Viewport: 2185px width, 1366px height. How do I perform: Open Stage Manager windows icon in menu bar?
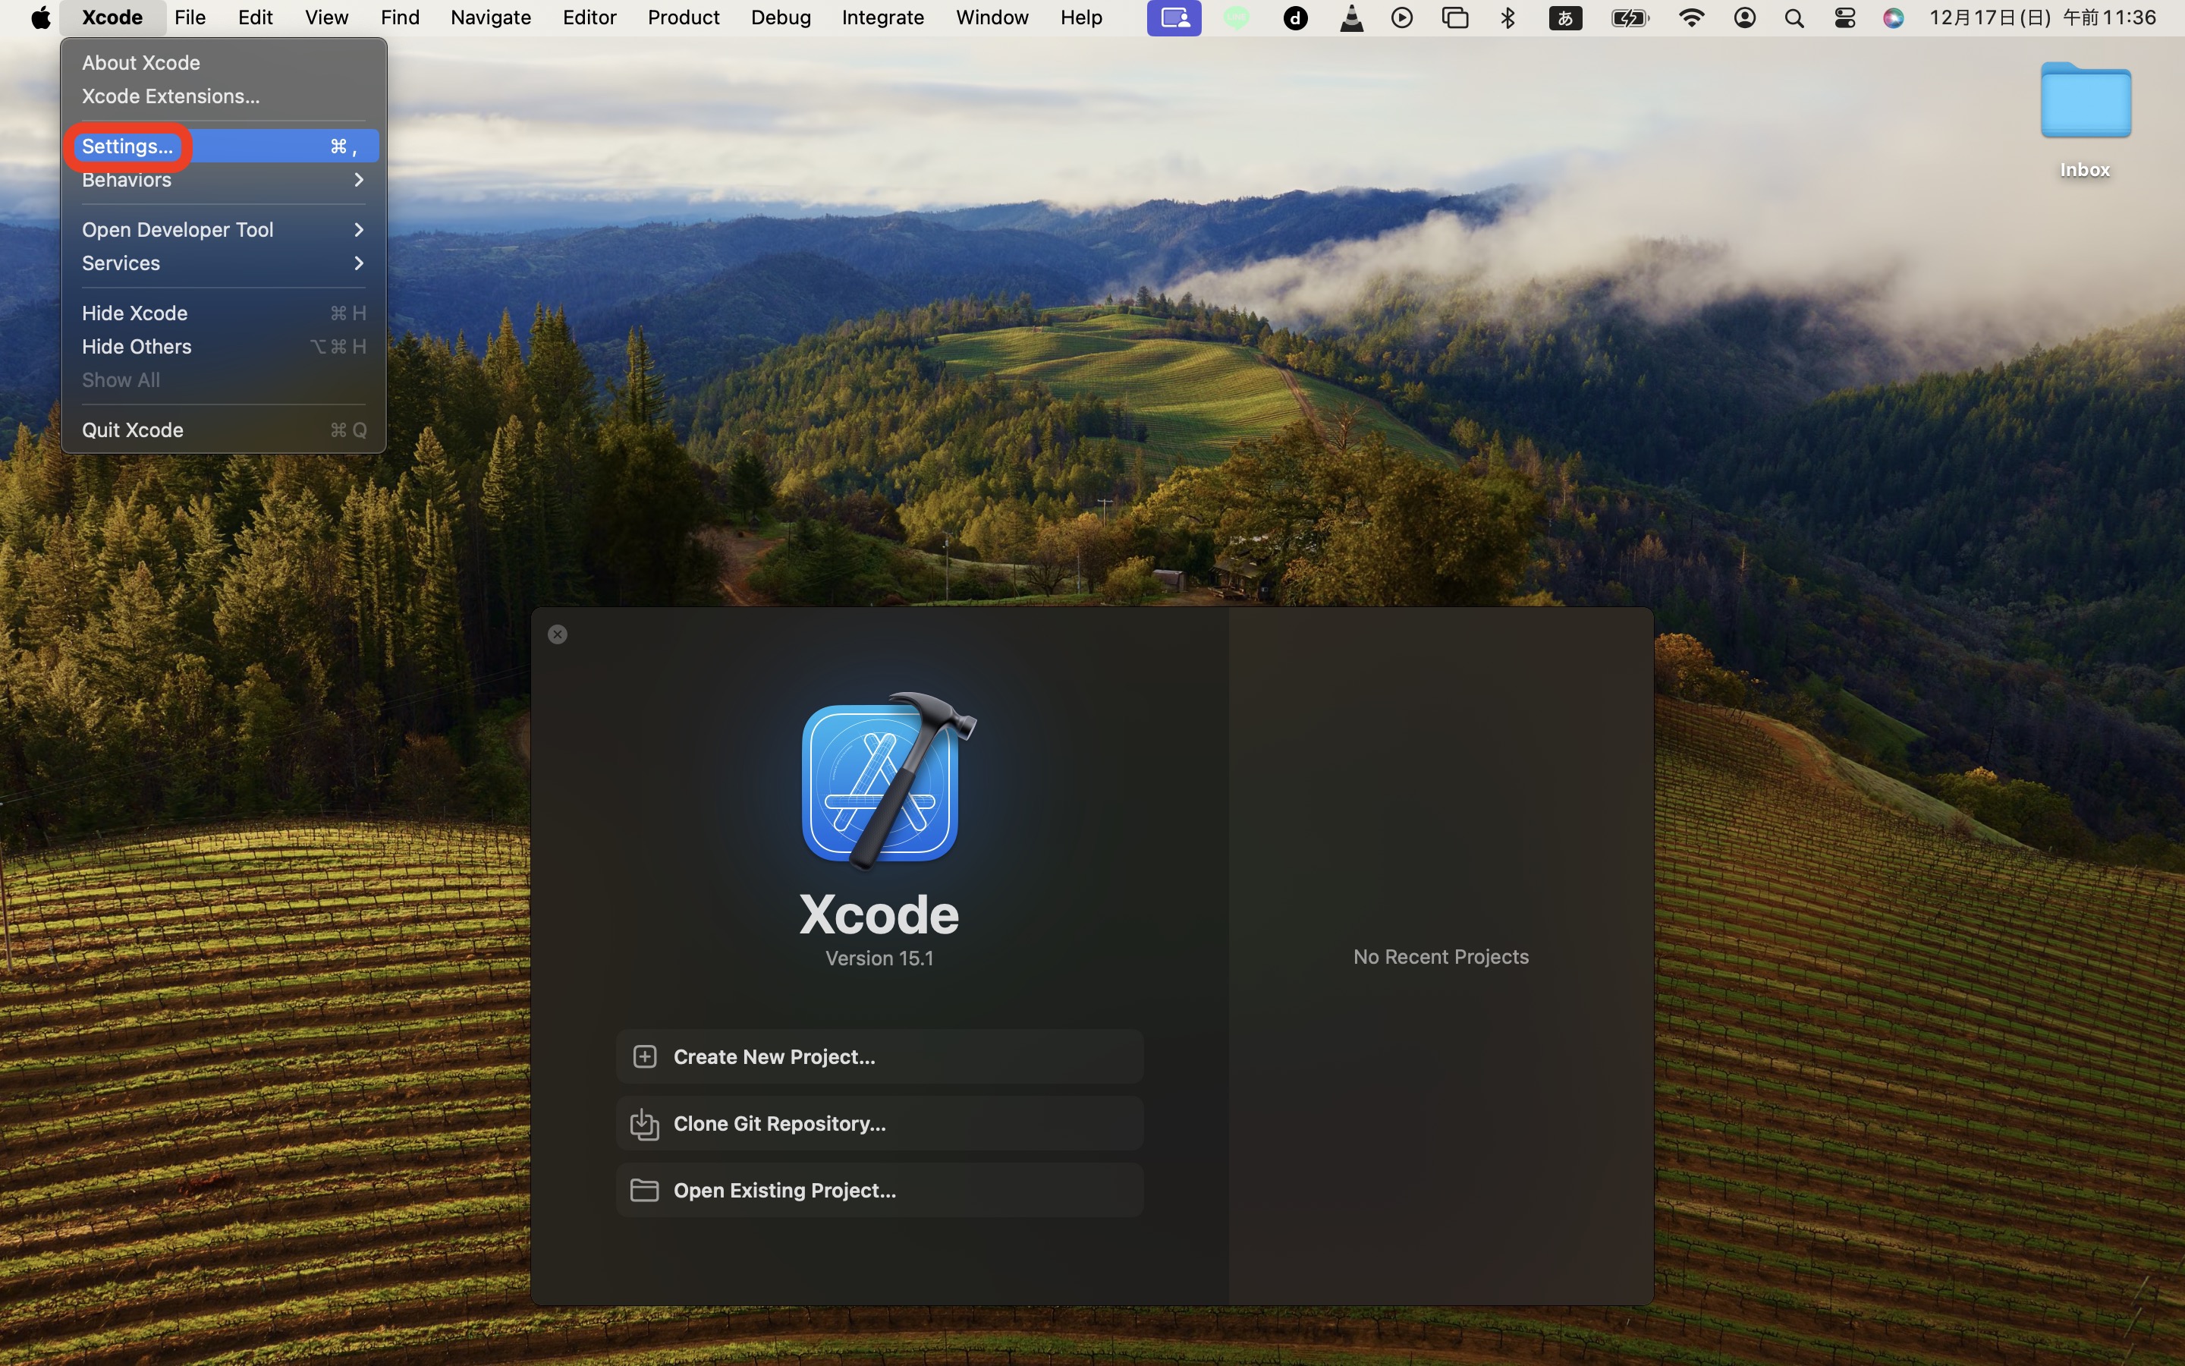[1455, 17]
